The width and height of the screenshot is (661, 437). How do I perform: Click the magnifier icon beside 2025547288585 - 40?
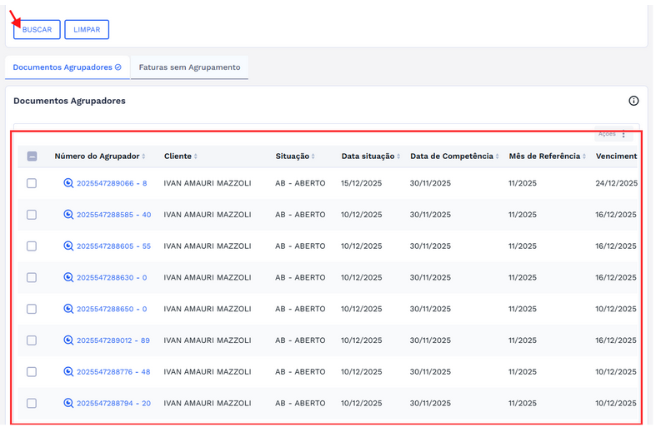(68, 215)
